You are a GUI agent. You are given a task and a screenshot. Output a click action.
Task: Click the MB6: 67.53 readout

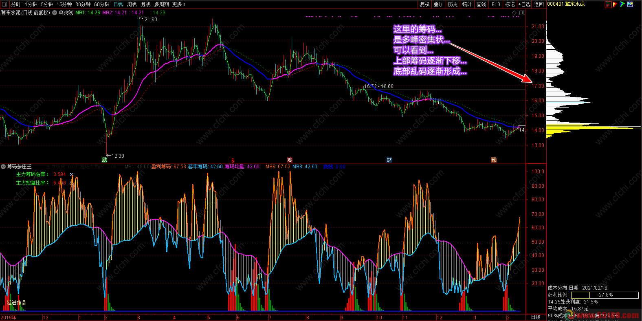point(278,167)
